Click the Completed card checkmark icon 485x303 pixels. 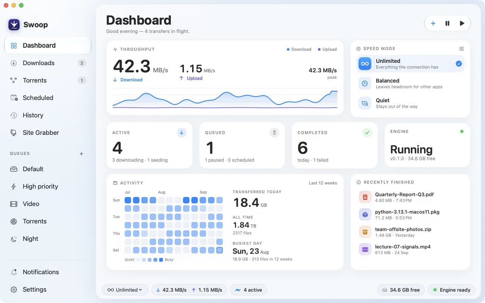pyautogui.click(x=367, y=133)
